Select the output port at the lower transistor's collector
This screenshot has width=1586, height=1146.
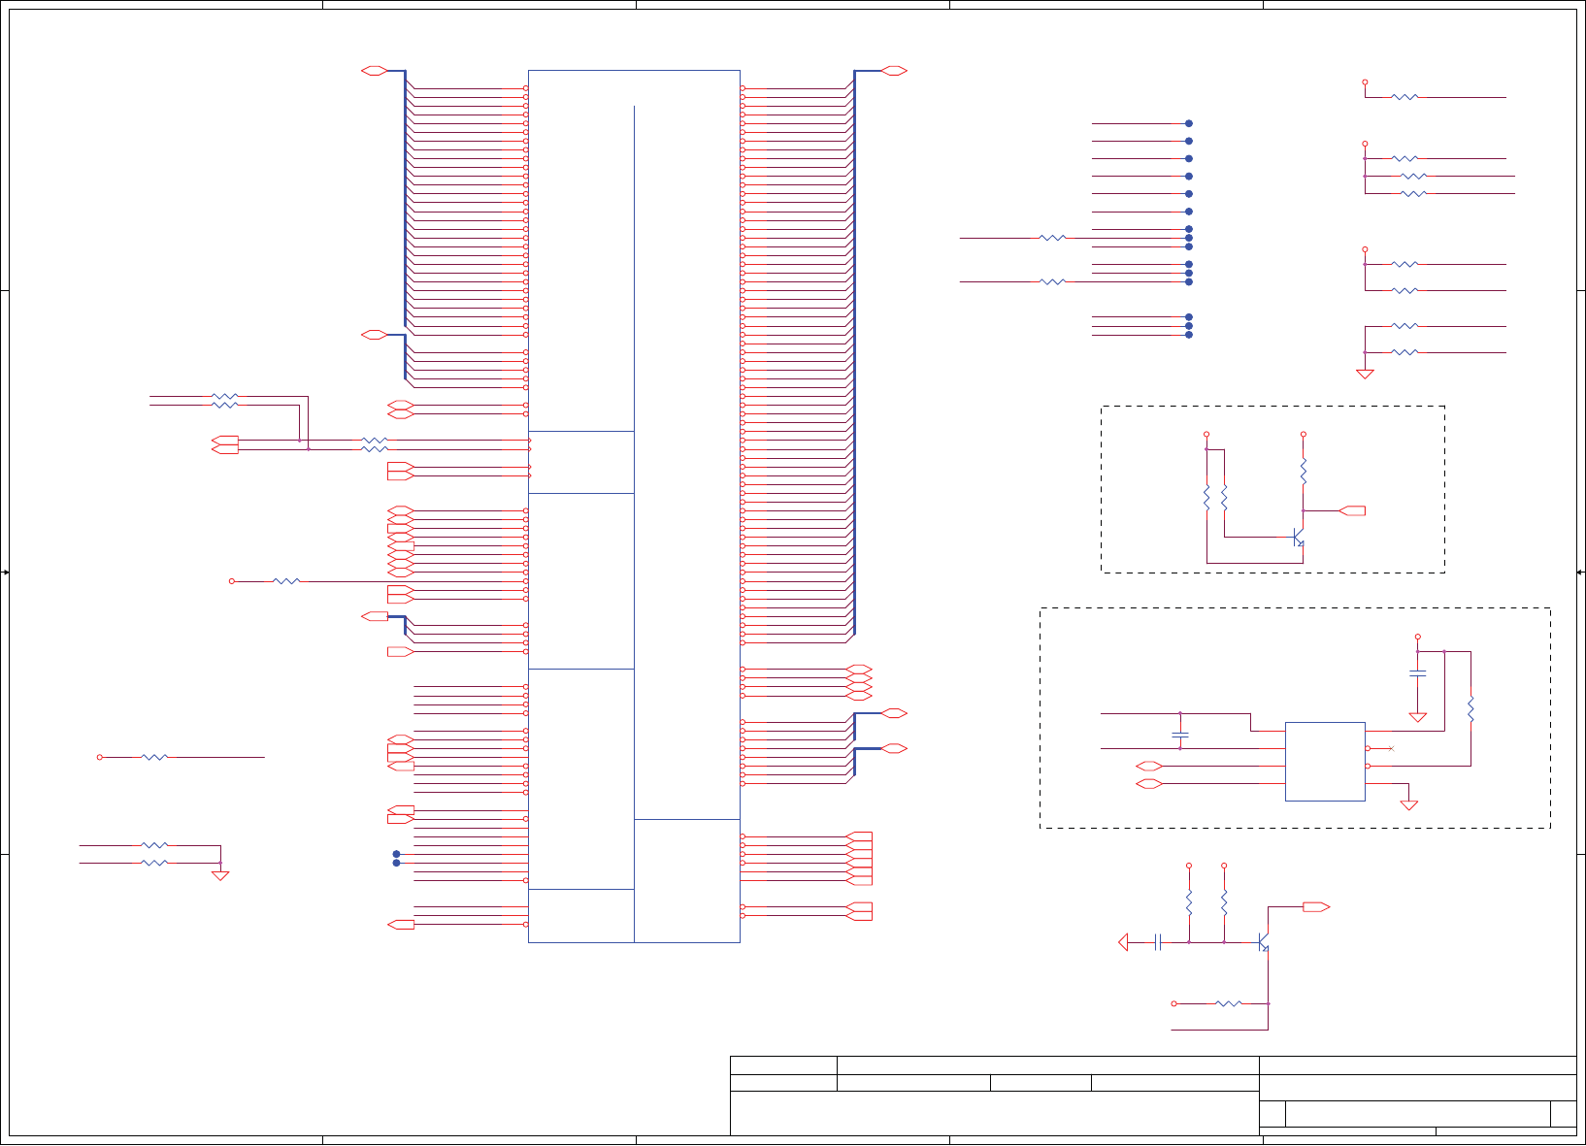[x=1316, y=907]
